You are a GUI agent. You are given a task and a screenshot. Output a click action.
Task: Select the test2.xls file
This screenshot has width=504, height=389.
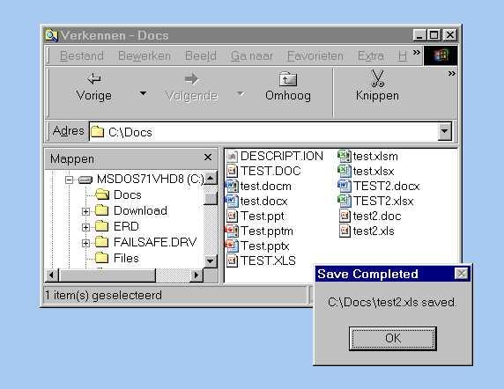coord(367,231)
